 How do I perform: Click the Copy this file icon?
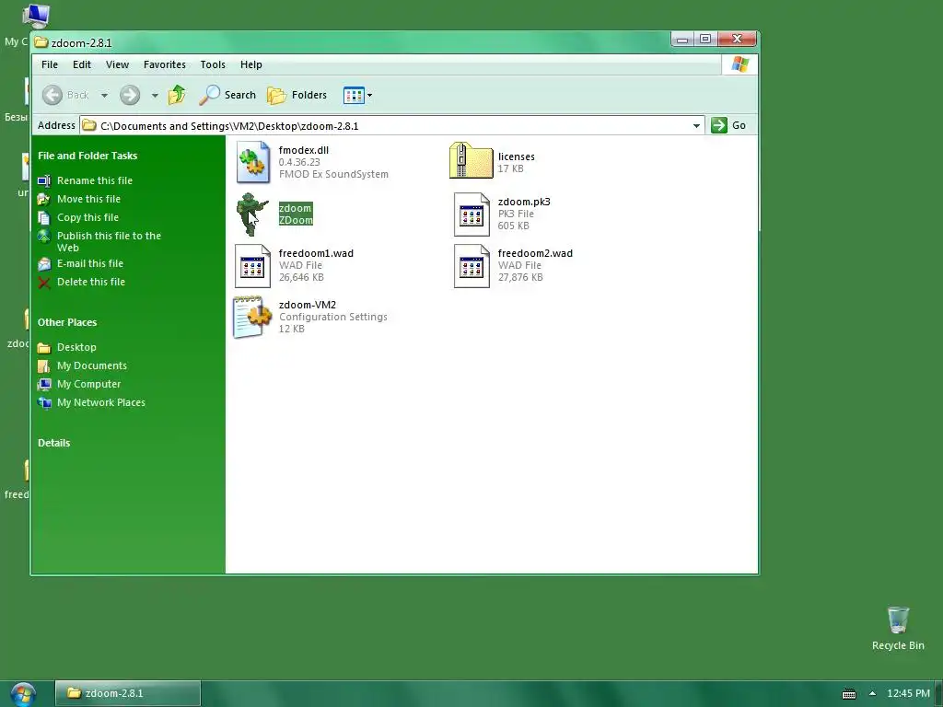point(44,217)
